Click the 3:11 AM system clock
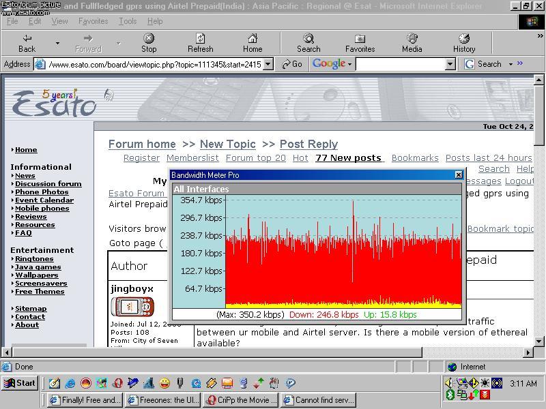546x409 pixels. 523,383
